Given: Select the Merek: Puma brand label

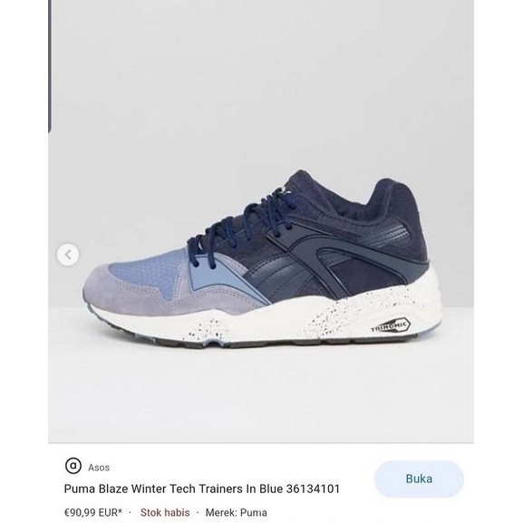Looking at the screenshot, I should pos(237,512).
